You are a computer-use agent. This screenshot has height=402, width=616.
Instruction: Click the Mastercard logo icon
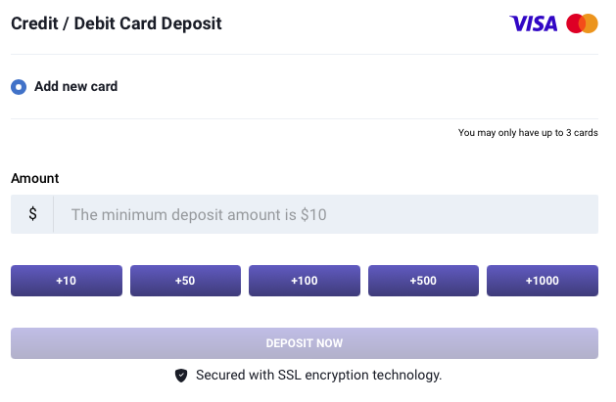coord(582,23)
